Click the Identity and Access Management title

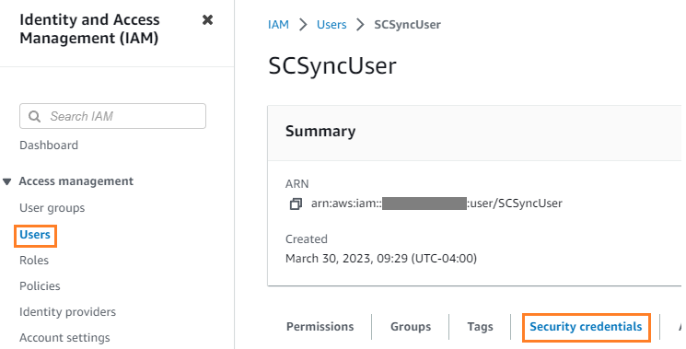click(x=89, y=29)
